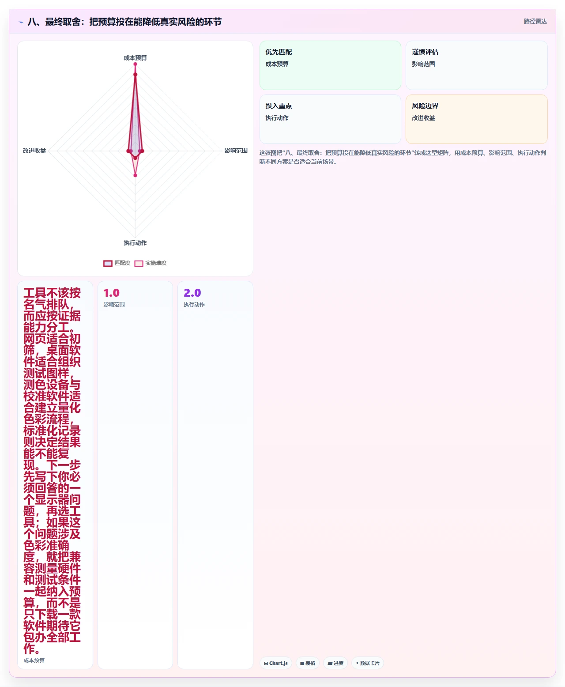Image resolution: width=565 pixels, height=687 pixels.
Task: Click the 进度 tag pill
Action: (x=335, y=663)
